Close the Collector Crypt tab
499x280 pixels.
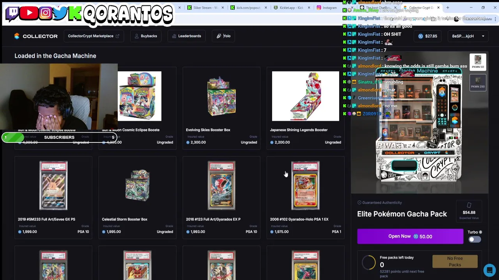pyautogui.click(x=438, y=8)
